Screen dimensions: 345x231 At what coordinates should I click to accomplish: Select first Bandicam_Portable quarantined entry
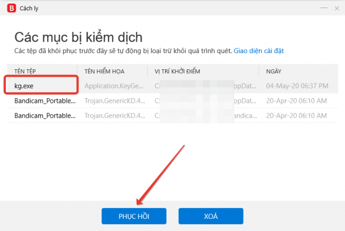tap(172, 100)
